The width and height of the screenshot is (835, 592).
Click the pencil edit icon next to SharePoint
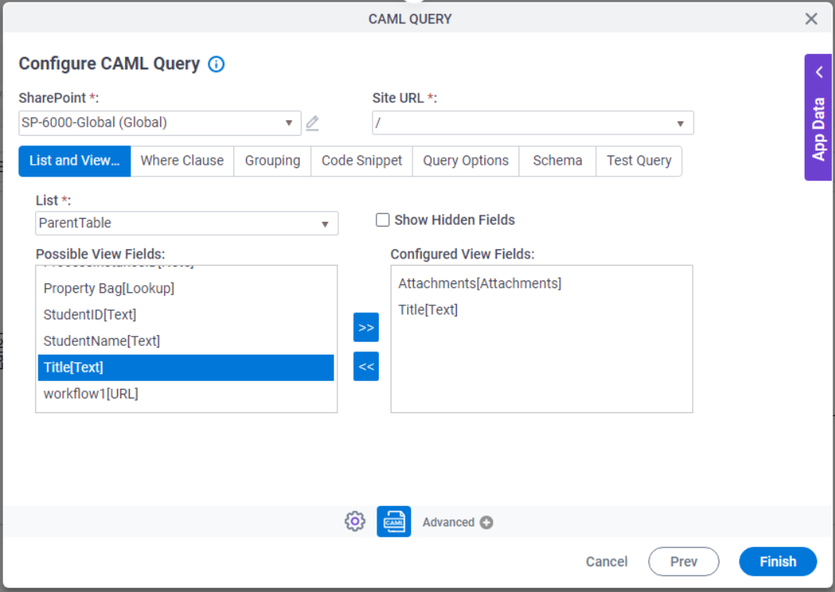312,123
